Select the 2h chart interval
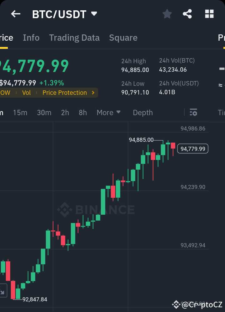The width and height of the screenshot is (225, 312). pyautogui.click(x=65, y=112)
